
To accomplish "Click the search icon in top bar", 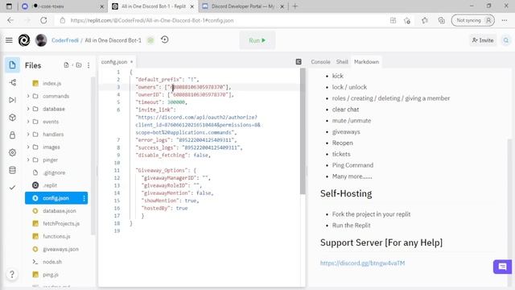I will click(x=506, y=40).
